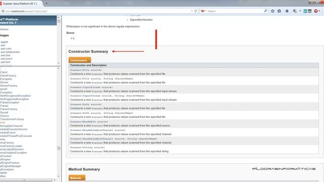Open Scanner(ReadableByteChannel source, String charsetName) link
This screenshot has width=324, height=182.
[x=113, y=139]
